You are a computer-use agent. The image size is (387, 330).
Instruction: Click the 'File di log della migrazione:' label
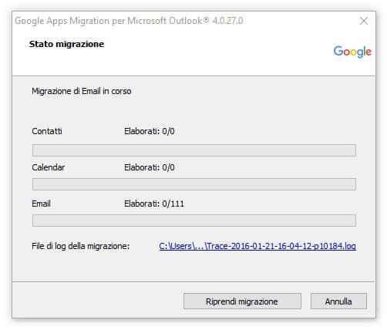[x=81, y=246]
